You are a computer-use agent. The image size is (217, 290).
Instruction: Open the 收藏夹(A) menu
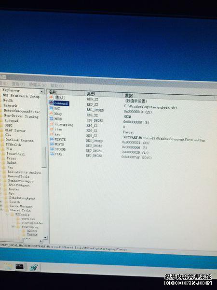tap(38, 85)
